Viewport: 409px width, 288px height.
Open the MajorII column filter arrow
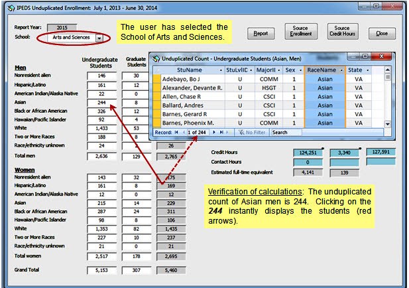(279, 70)
